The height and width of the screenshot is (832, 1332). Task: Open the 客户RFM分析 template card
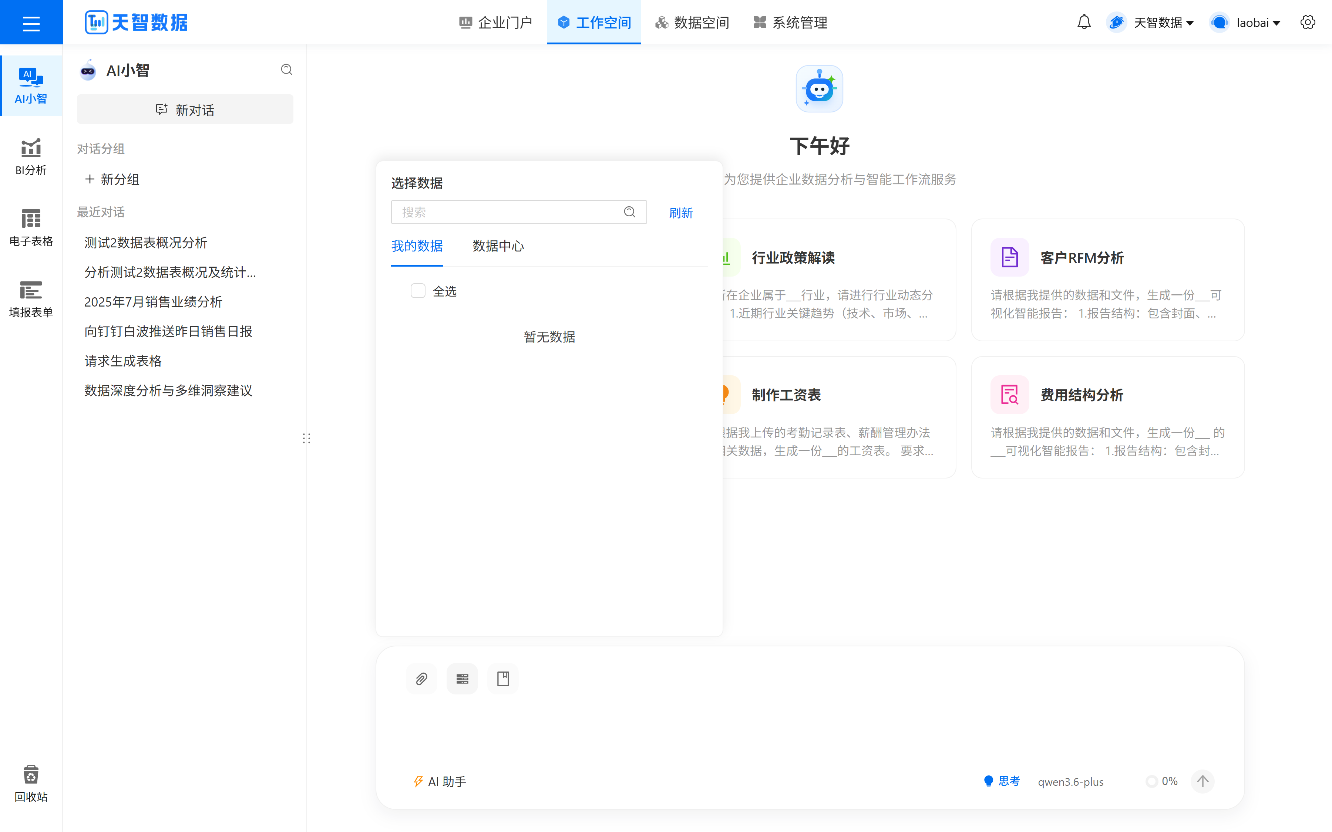click(x=1107, y=280)
